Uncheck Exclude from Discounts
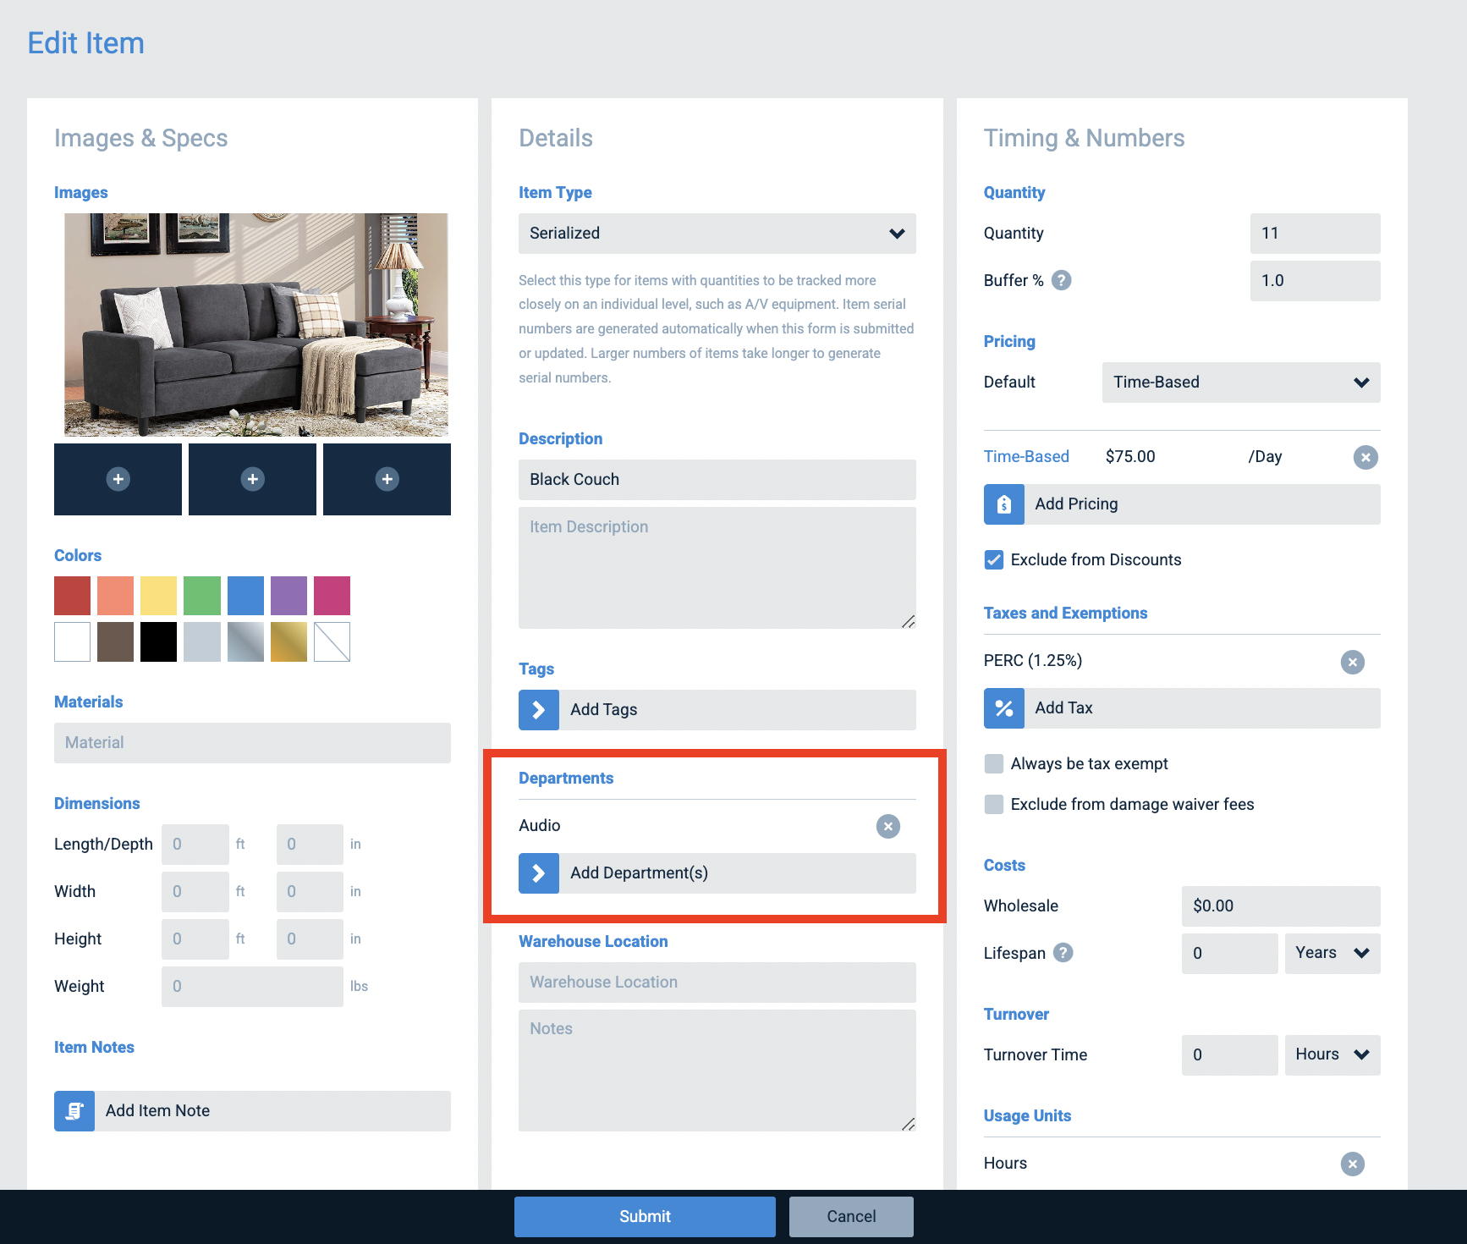1467x1244 pixels. click(993, 559)
